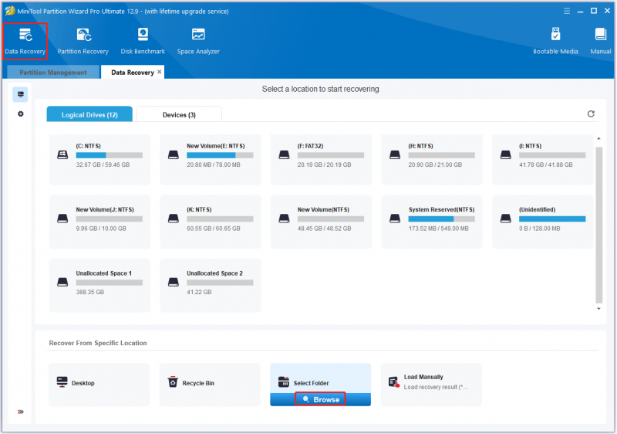Open Disk Benchmark from the toolbar
The height and width of the screenshot is (434, 617).
click(143, 42)
